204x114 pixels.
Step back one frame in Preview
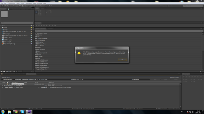coord(39,26)
